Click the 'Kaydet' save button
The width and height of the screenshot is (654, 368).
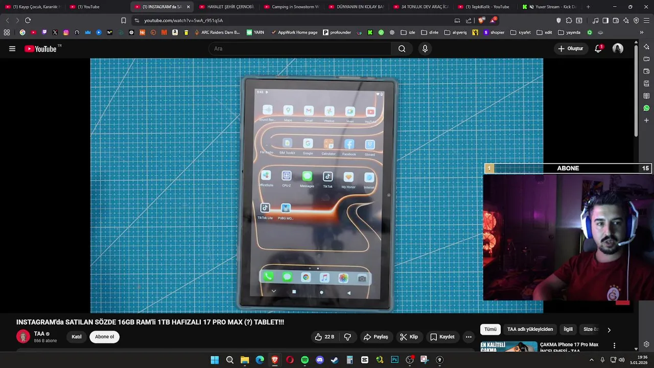pyautogui.click(x=442, y=337)
